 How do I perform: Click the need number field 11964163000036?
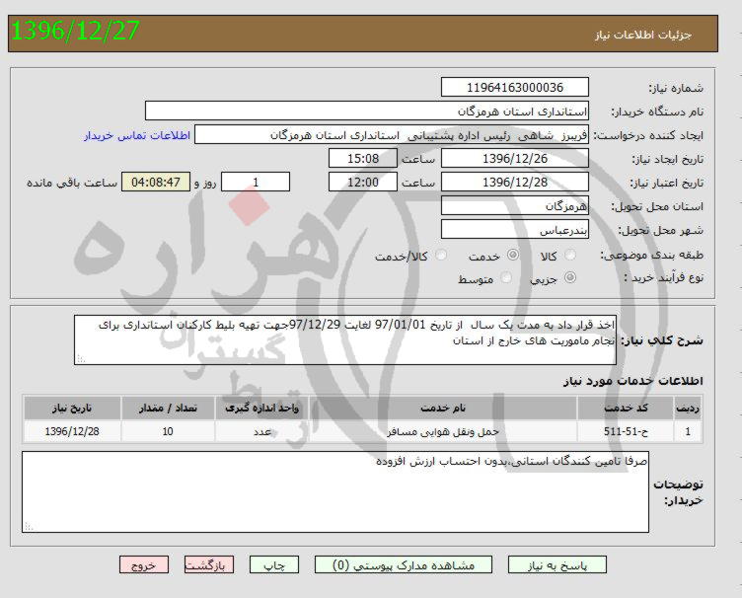click(515, 87)
